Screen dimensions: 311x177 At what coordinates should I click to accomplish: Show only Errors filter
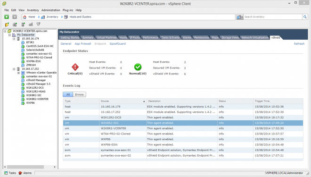tap(79, 94)
